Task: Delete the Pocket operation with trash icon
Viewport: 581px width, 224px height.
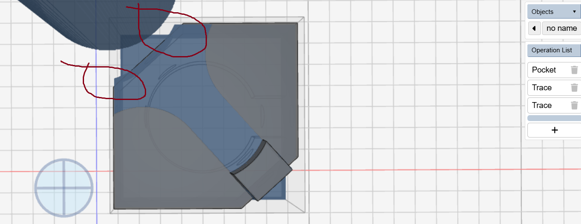Action: (x=574, y=70)
